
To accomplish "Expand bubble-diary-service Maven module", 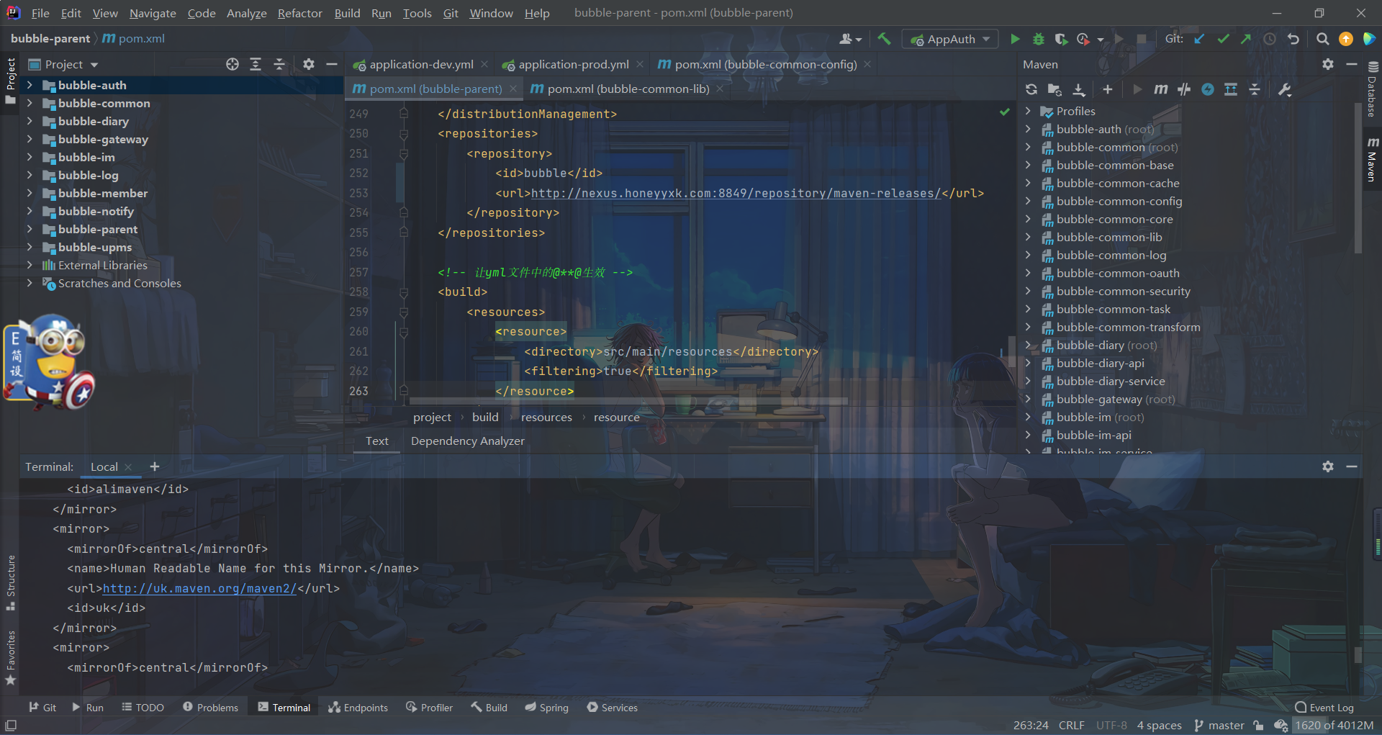I will [x=1029, y=381].
